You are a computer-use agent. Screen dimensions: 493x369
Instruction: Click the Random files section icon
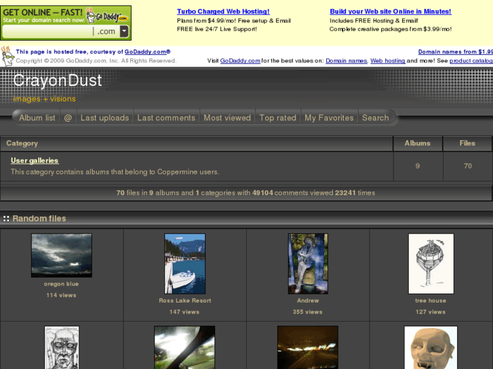coord(6,219)
